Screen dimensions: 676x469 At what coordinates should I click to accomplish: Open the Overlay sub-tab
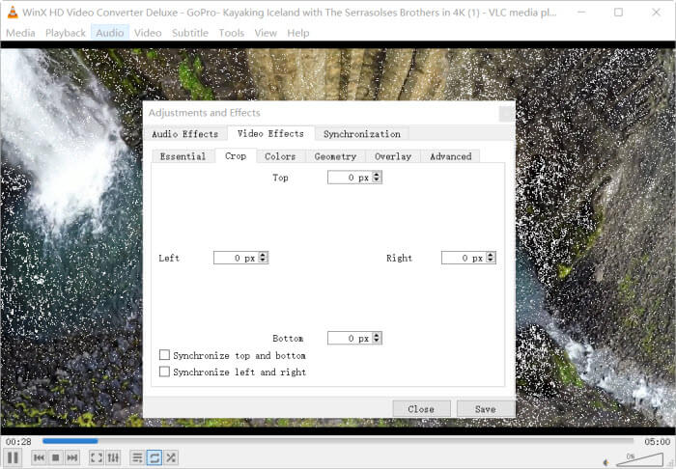[x=393, y=156]
